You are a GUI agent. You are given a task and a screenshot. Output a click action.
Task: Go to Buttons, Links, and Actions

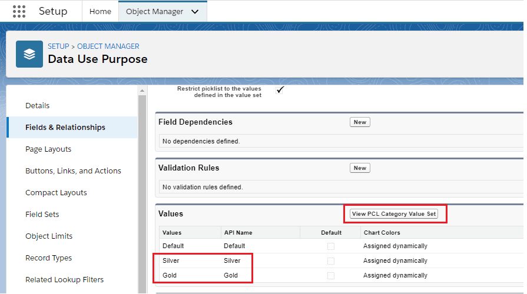[x=73, y=171]
